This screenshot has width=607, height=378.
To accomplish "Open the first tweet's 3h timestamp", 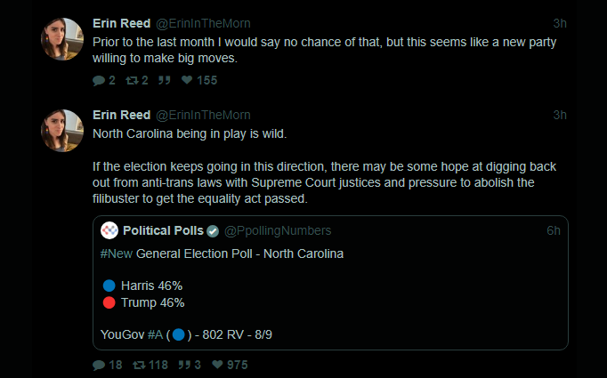I will coord(559,21).
